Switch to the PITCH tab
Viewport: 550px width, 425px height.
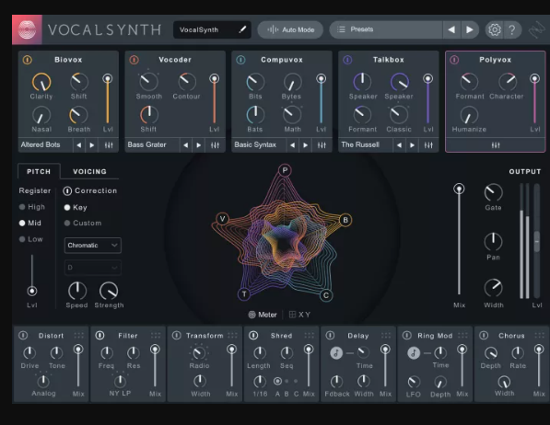point(39,171)
